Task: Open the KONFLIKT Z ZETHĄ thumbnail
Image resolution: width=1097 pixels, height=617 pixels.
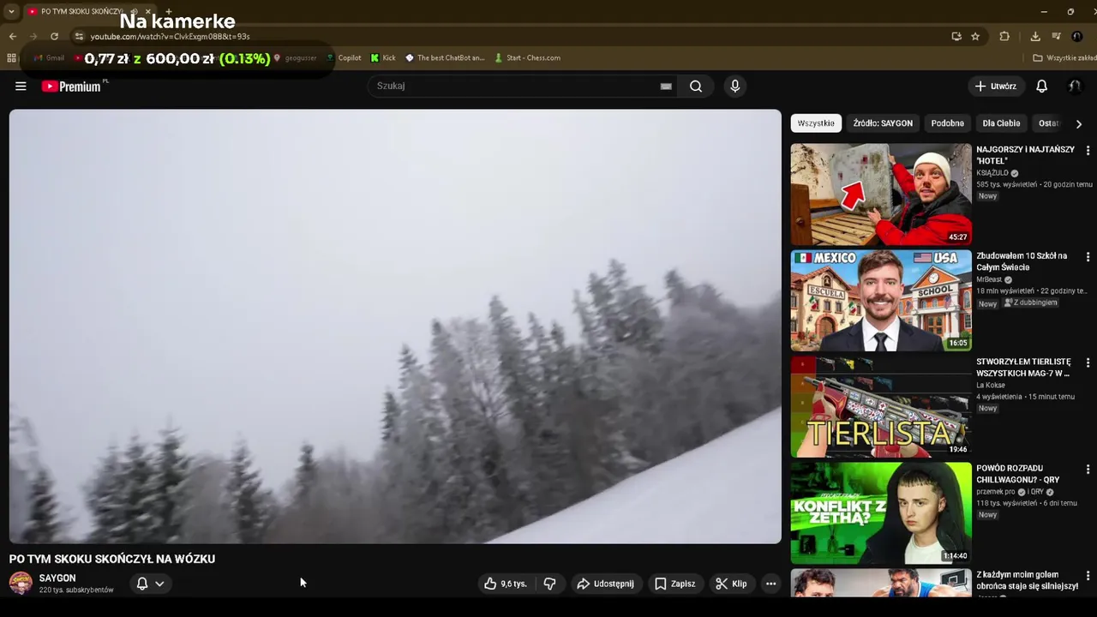Action: [x=881, y=513]
